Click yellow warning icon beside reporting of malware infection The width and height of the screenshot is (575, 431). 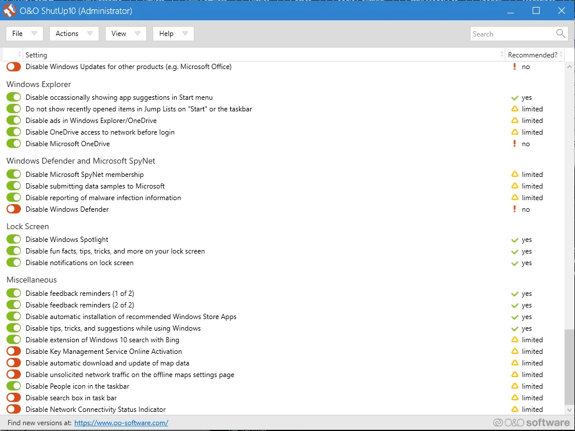tap(515, 198)
